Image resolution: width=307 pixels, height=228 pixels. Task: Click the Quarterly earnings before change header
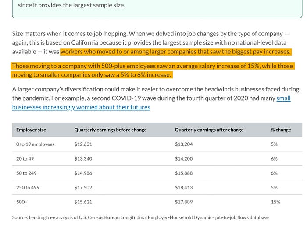(x=110, y=130)
